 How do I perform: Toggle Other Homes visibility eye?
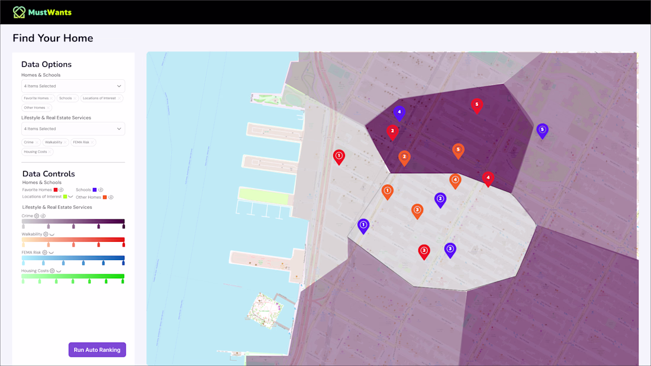click(x=111, y=197)
